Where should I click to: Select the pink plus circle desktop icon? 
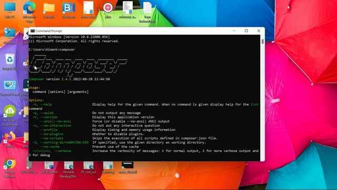pos(108,10)
